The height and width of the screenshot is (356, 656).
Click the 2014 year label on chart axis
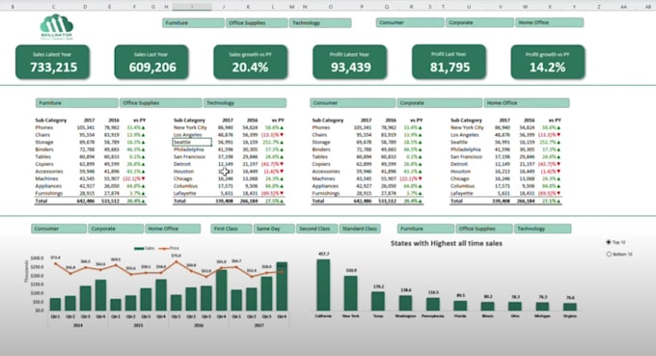point(78,325)
